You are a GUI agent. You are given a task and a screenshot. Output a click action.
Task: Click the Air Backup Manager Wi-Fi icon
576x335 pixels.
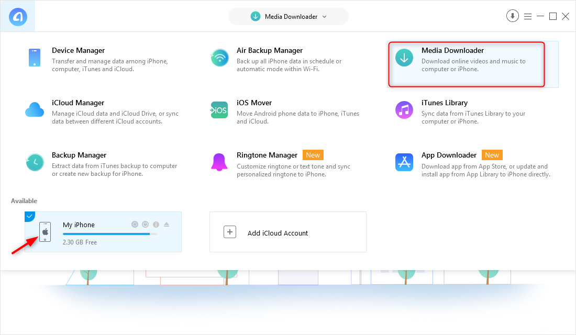click(220, 58)
